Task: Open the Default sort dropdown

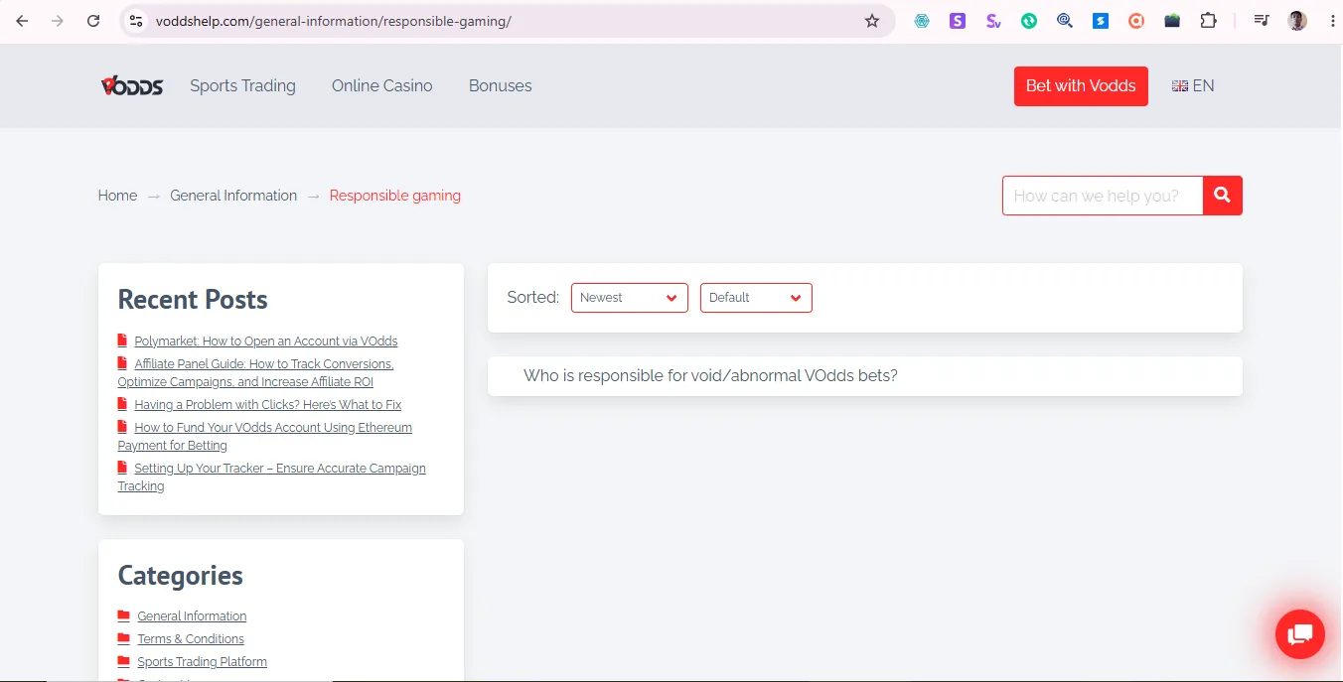Action: click(x=756, y=298)
